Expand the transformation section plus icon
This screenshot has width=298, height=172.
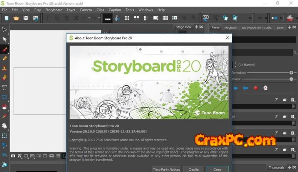tap(291, 72)
